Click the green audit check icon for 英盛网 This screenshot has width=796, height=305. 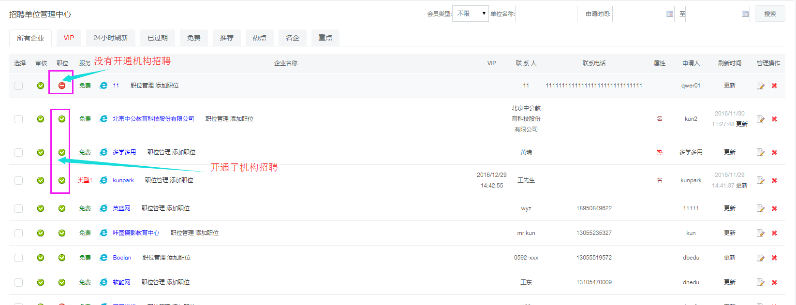41,208
